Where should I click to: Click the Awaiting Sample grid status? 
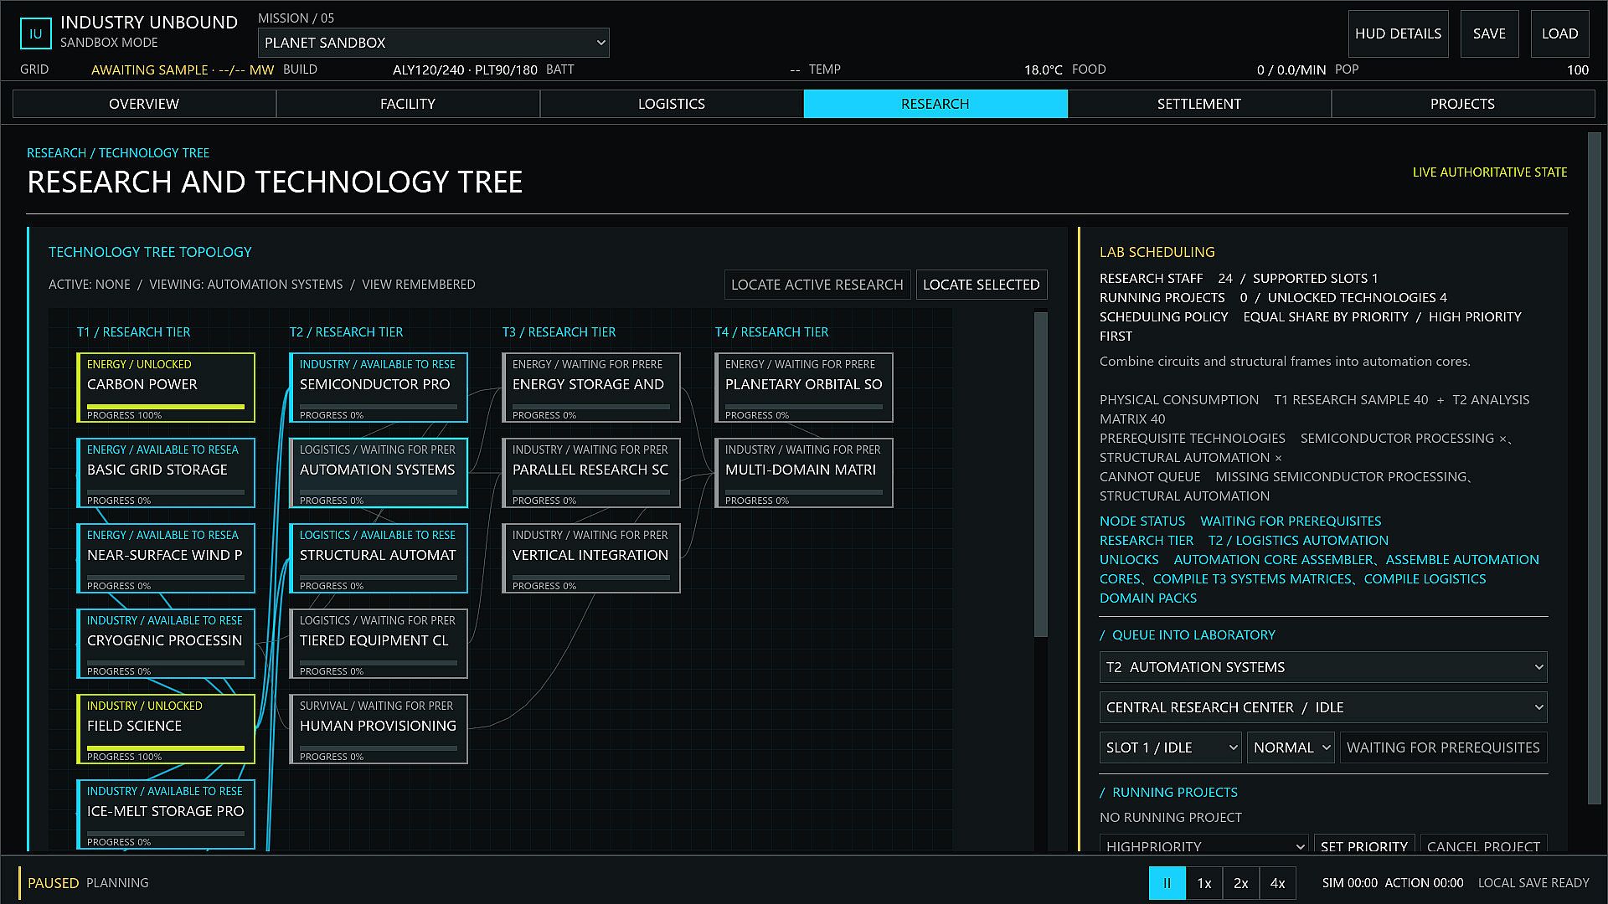[183, 70]
